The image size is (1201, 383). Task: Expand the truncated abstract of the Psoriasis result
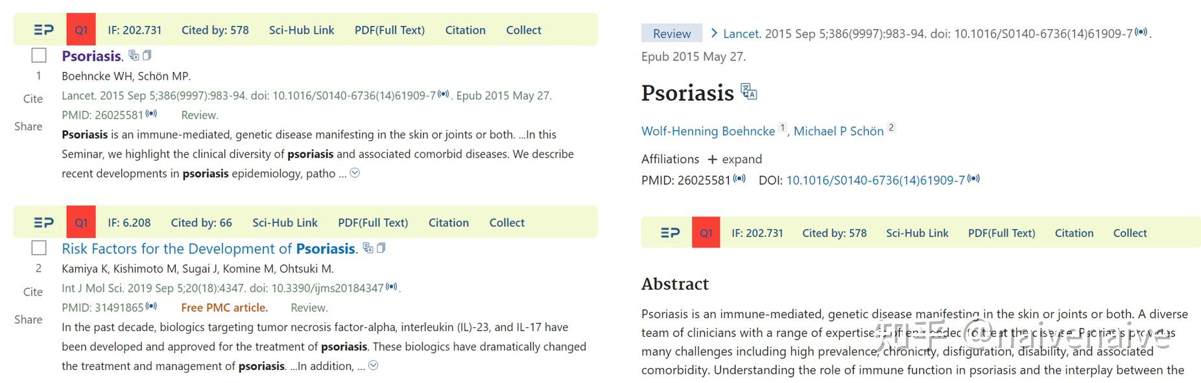point(354,172)
